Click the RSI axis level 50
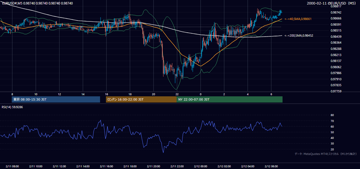Viewport: 360px width, 169px height. pos(332,132)
